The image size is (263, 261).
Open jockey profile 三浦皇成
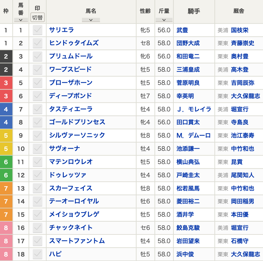tap(188, 70)
